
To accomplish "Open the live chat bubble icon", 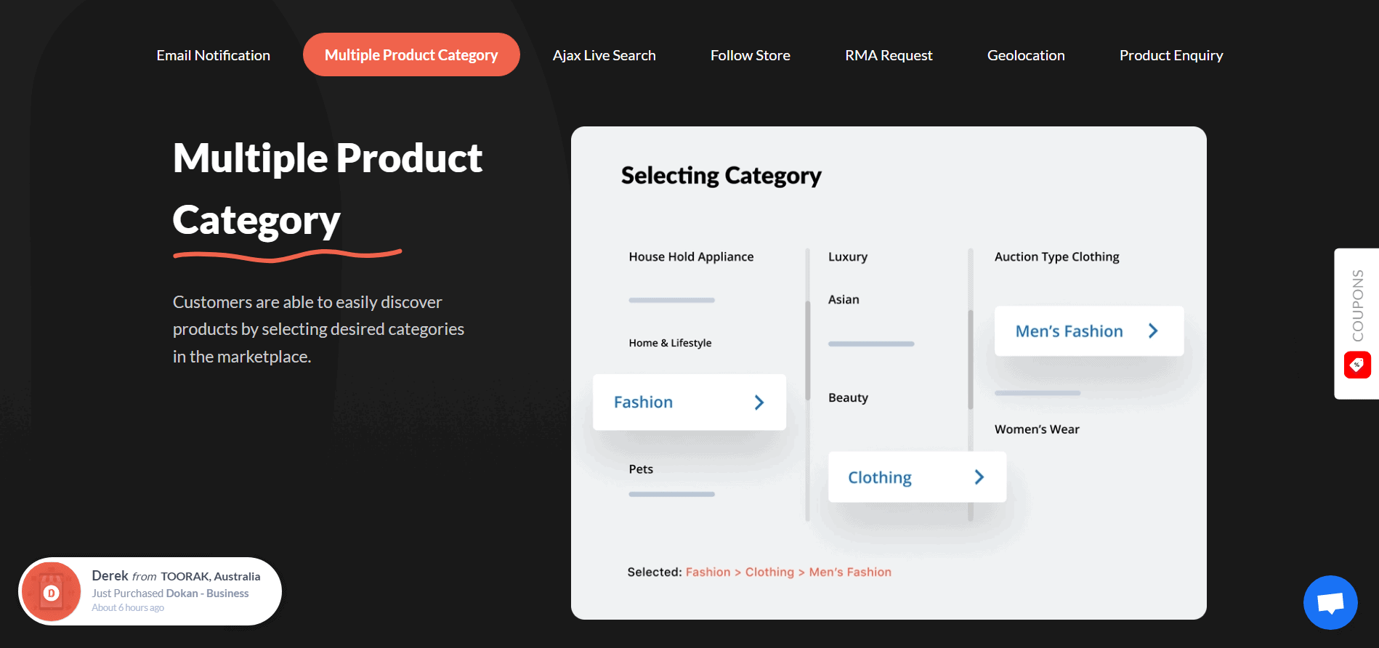I will 1330,602.
